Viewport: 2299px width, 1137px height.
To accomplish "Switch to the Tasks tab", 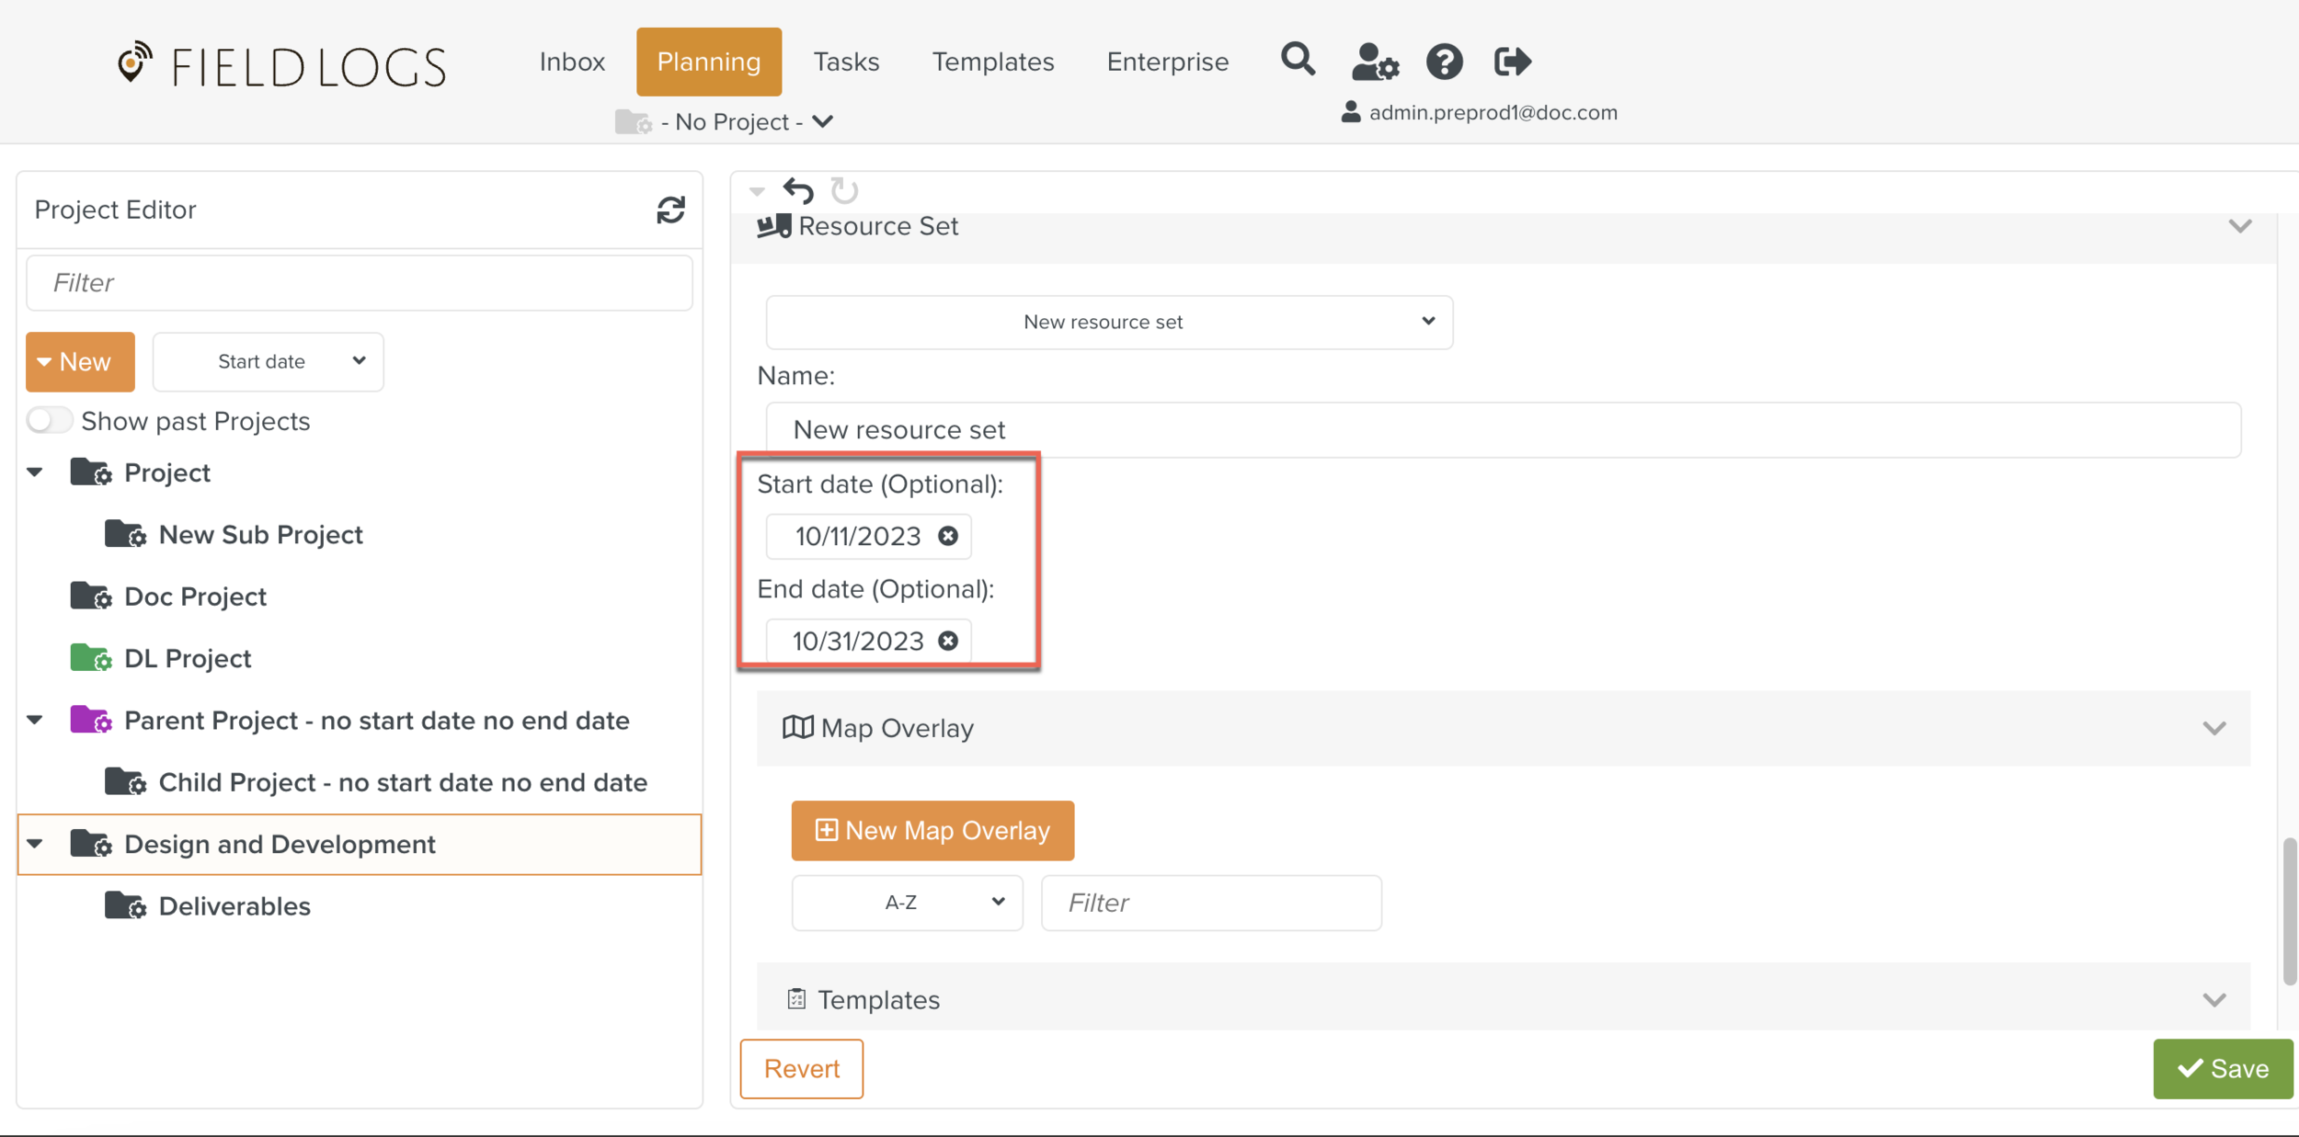I will [846, 62].
